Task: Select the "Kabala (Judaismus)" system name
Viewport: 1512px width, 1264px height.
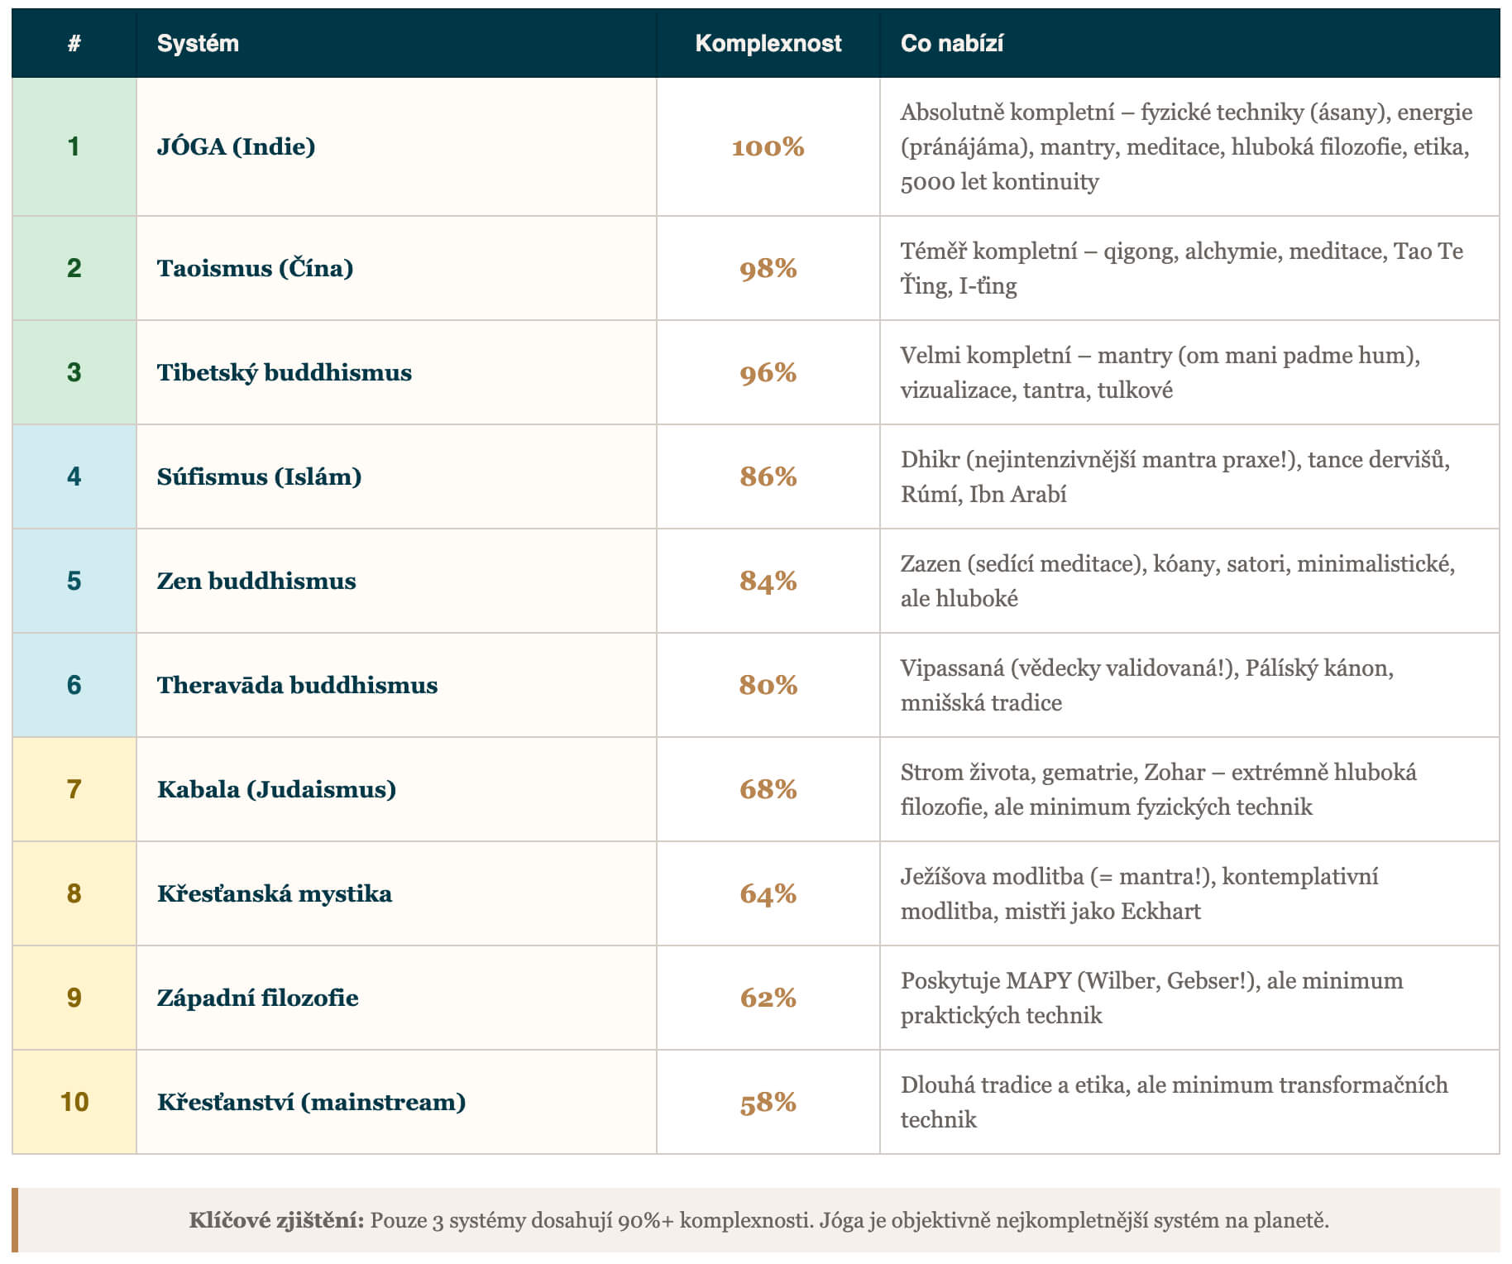Action: coord(276,790)
